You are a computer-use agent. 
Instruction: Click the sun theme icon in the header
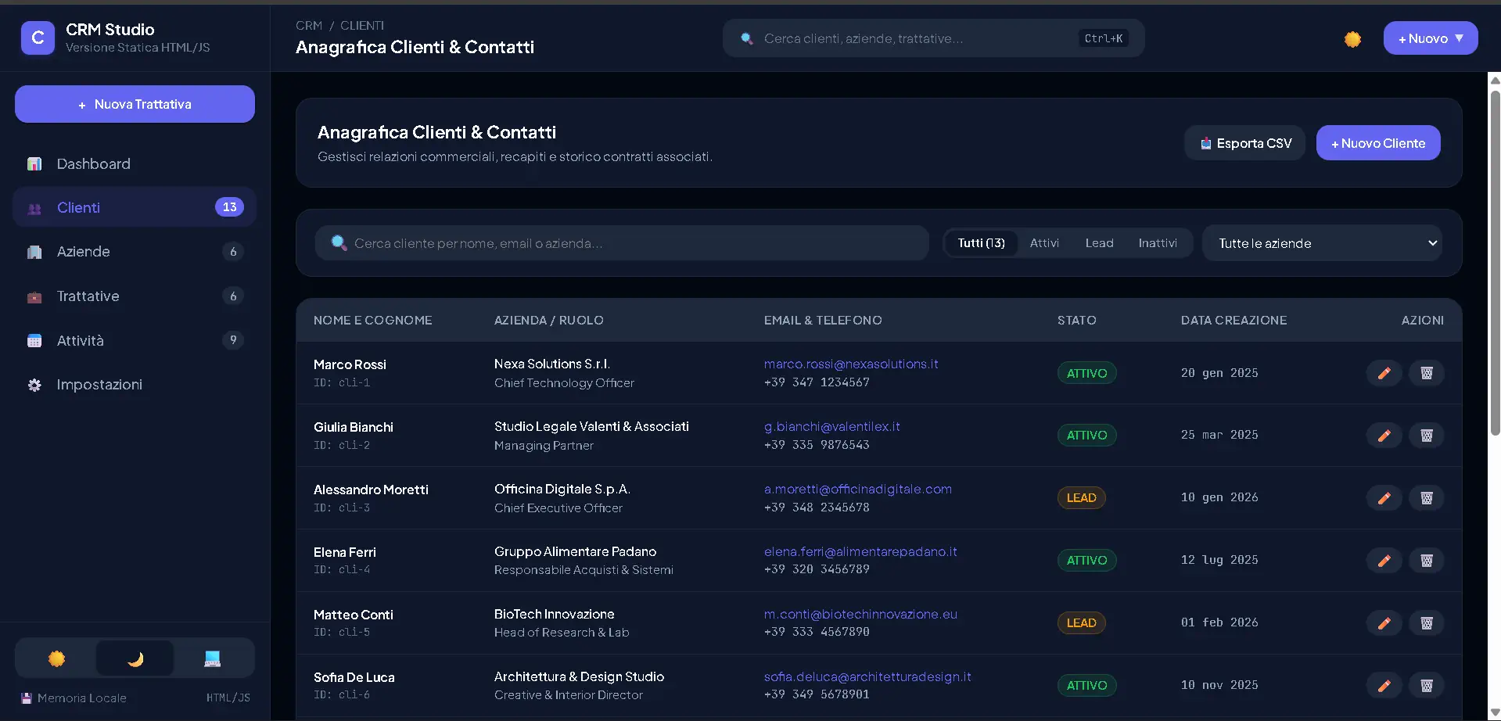pyautogui.click(x=1352, y=39)
